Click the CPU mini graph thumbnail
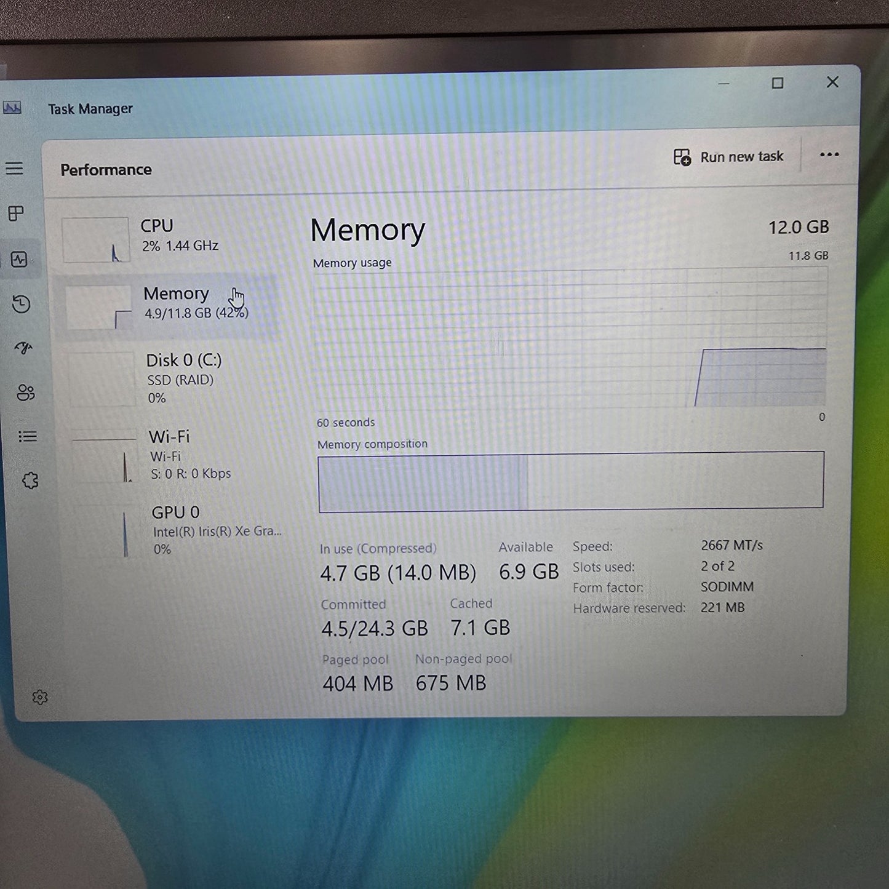The image size is (889, 889). 95,240
